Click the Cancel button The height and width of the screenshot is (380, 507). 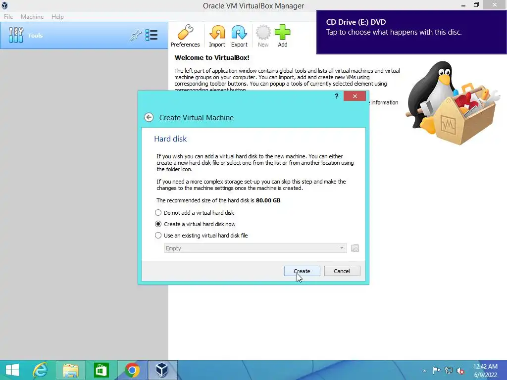(342, 271)
